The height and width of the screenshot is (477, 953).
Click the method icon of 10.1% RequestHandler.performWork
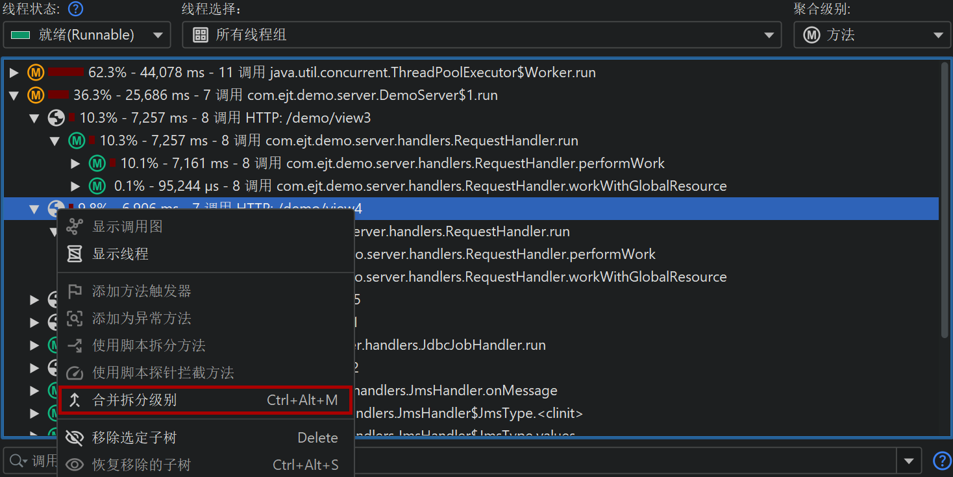[97, 164]
